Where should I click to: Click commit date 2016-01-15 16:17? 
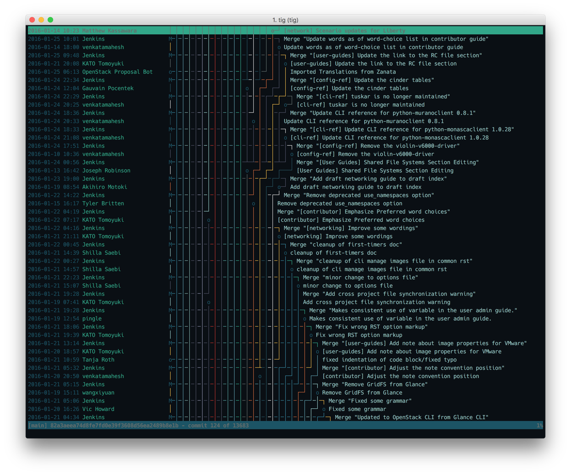click(x=53, y=203)
